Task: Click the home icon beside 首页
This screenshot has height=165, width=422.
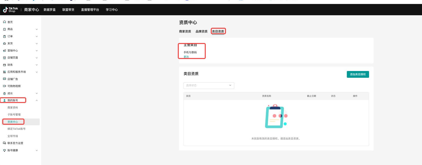Action: pos(4,22)
